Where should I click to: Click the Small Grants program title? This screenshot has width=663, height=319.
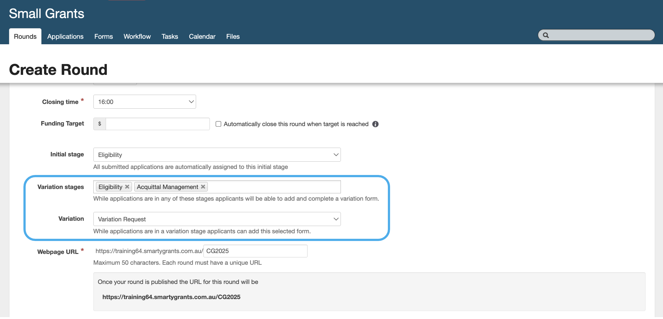click(x=47, y=14)
